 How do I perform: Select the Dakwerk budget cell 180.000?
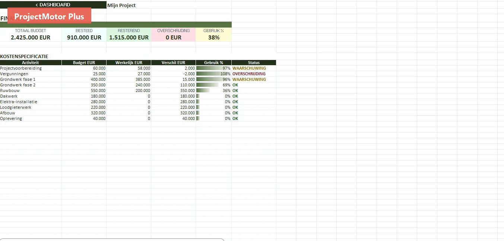(84, 96)
